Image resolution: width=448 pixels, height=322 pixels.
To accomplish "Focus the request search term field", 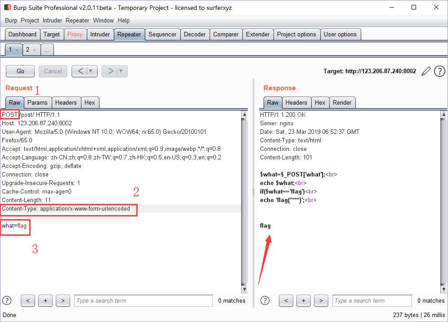I will coord(143,300).
